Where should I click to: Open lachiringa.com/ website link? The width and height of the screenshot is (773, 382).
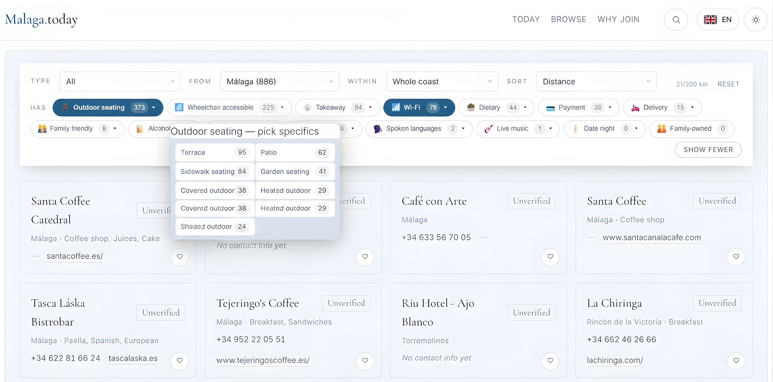coord(615,360)
